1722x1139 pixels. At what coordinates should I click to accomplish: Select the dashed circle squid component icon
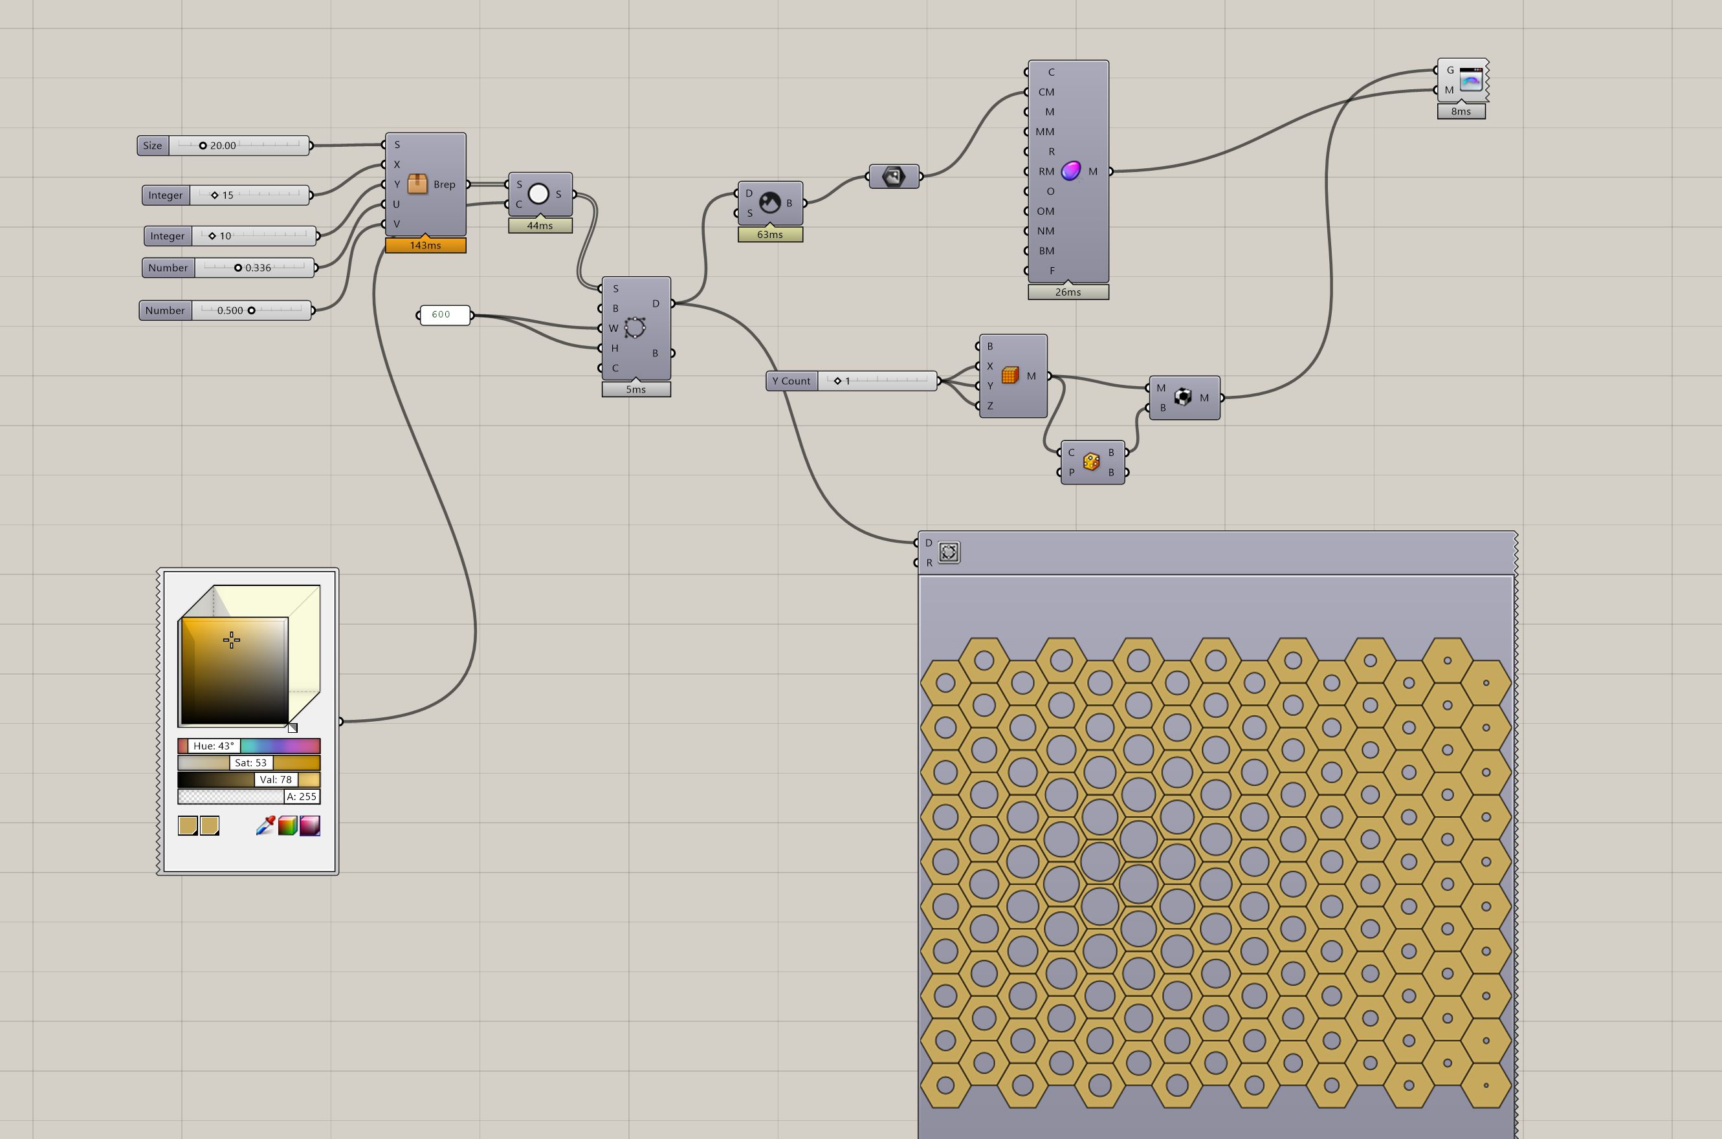coord(634,328)
